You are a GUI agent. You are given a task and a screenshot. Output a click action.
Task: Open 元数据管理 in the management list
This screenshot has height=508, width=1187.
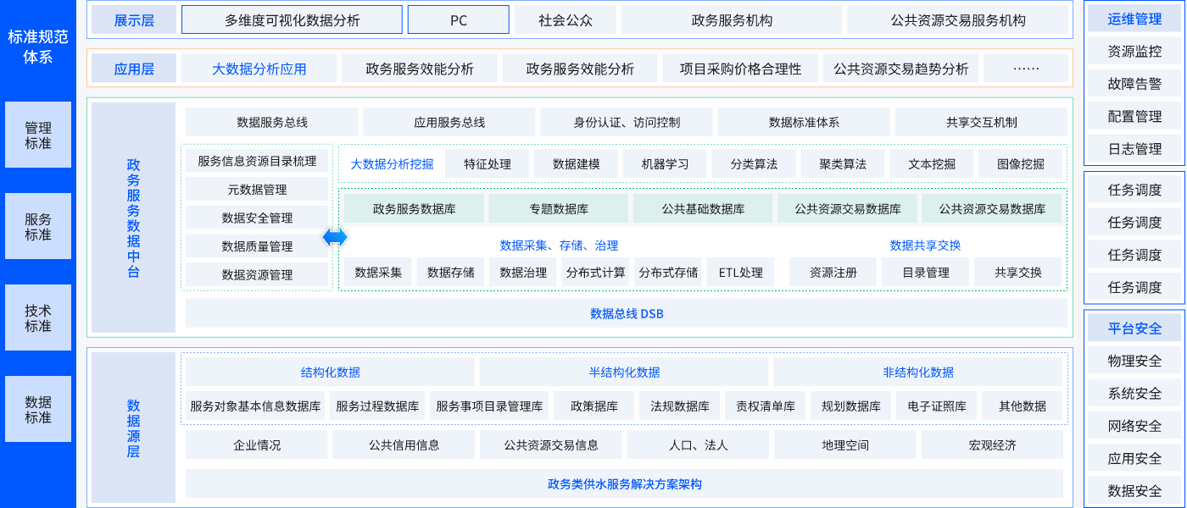(x=257, y=190)
